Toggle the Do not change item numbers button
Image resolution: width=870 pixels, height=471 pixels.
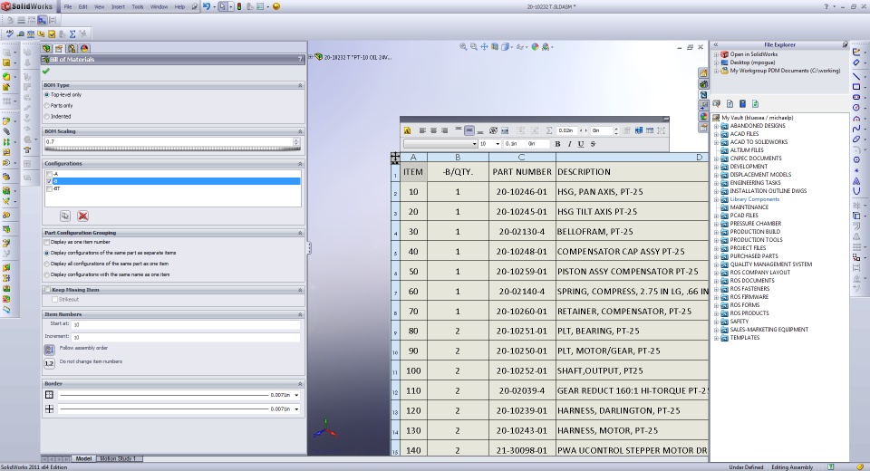(49, 363)
